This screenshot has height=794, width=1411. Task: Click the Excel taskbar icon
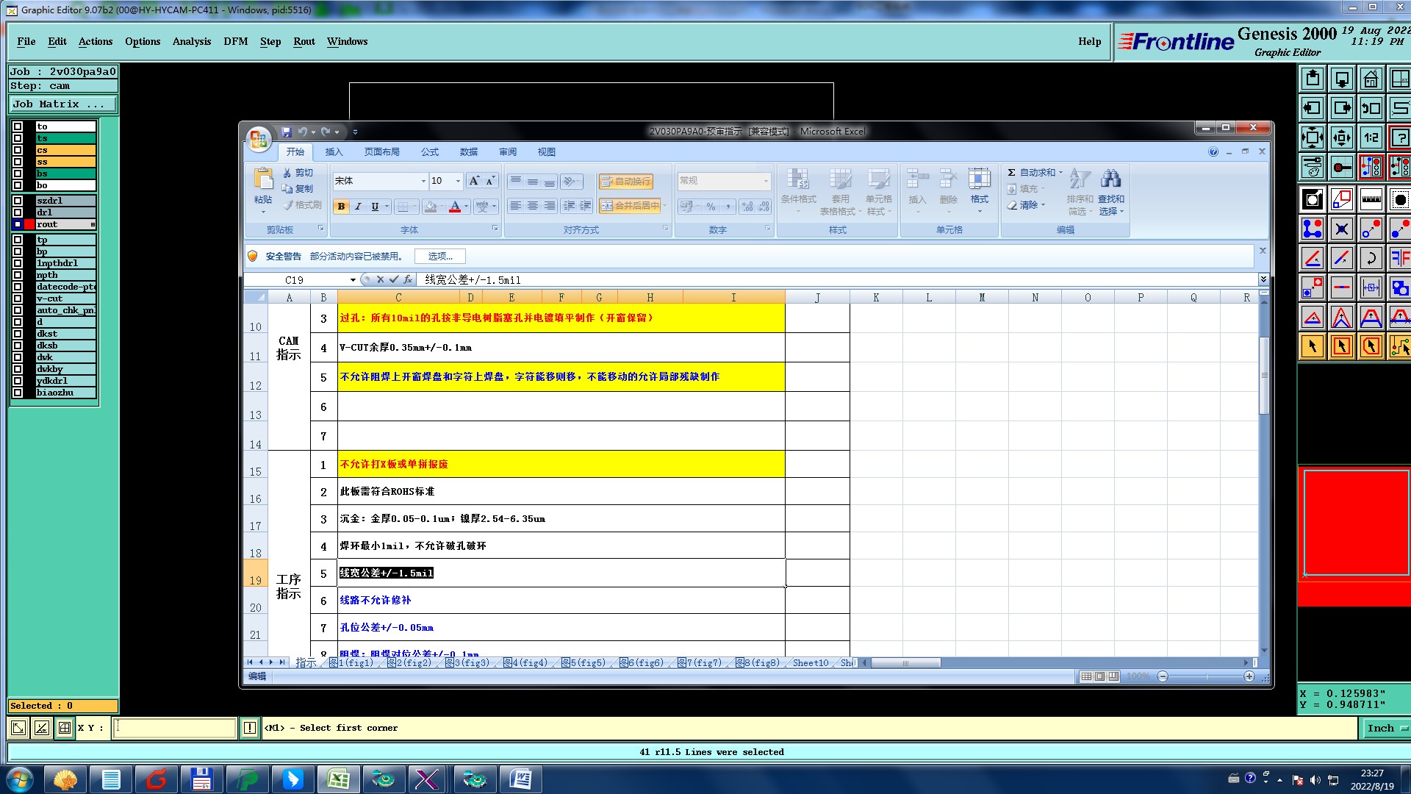[x=338, y=779]
